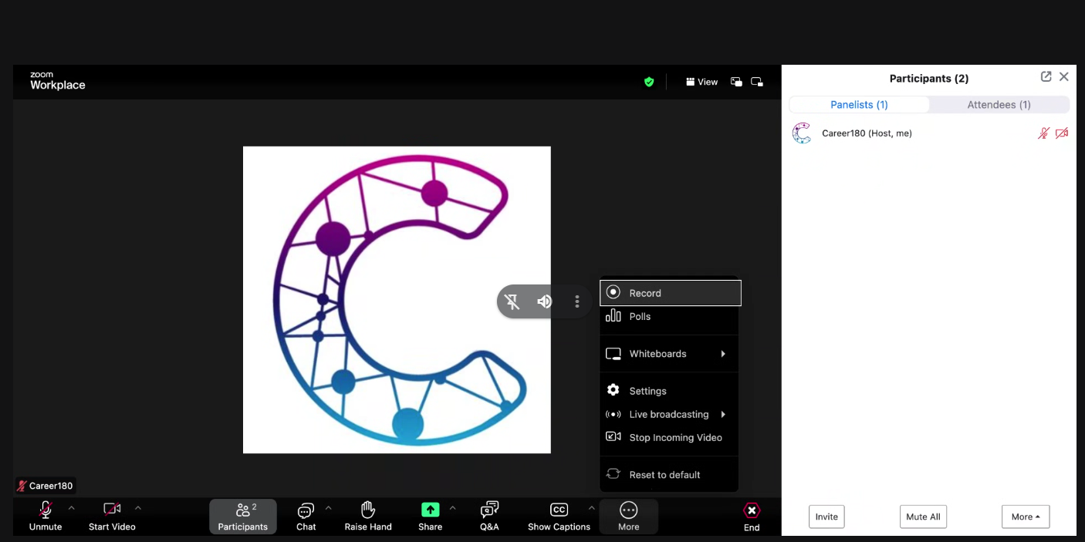Switch to the Attendees tab

(x=999, y=105)
